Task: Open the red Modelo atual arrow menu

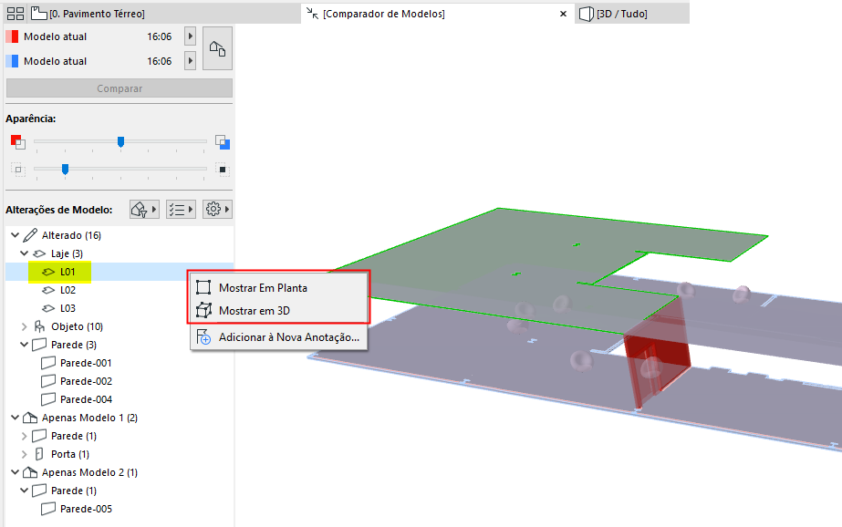Action: (x=190, y=36)
